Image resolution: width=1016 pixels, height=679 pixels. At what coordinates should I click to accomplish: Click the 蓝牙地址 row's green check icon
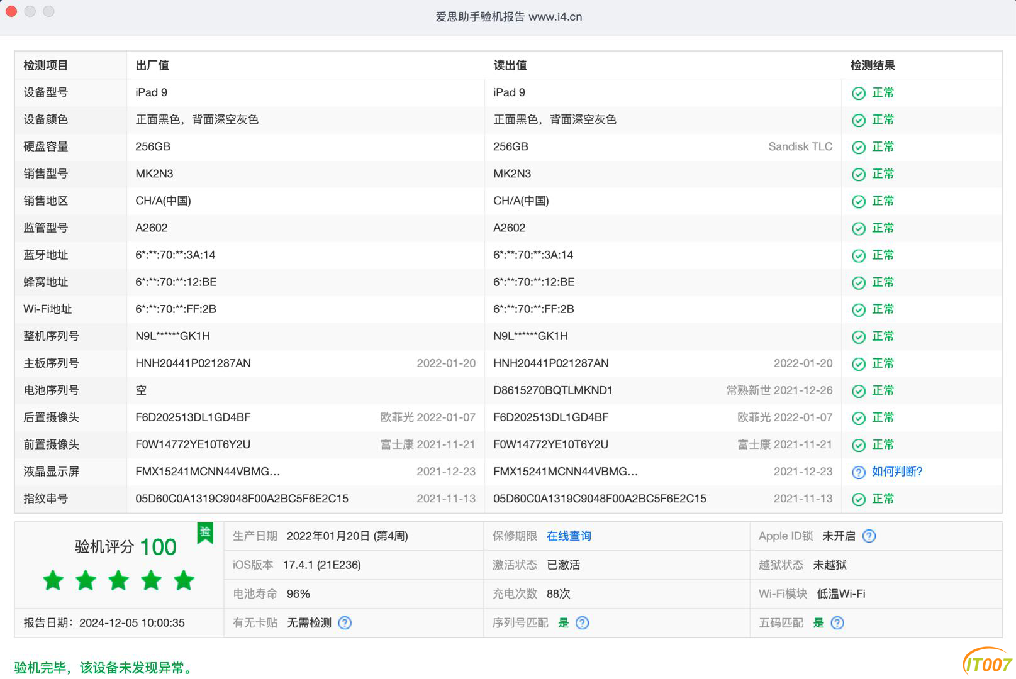coord(858,255)
